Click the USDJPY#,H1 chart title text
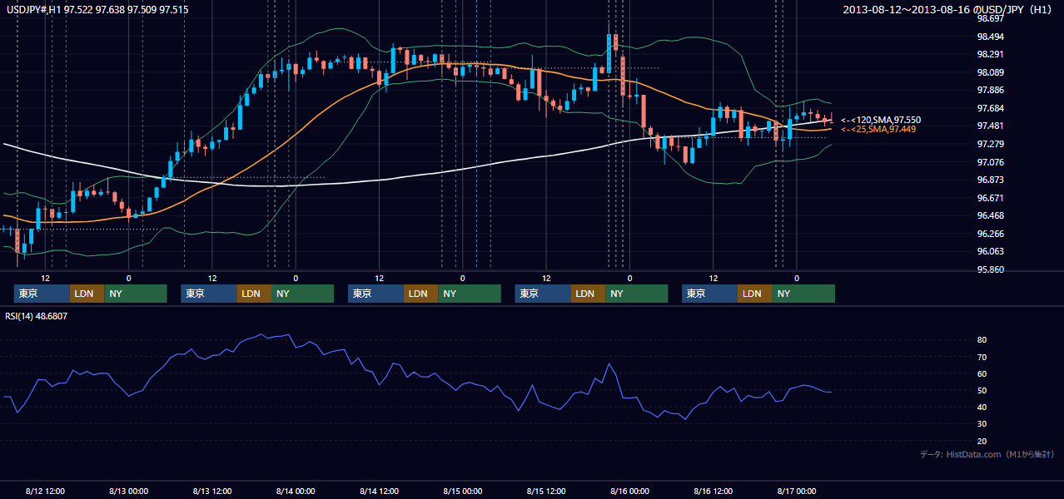Screen dimensions: 1064x499 point(97,10)
